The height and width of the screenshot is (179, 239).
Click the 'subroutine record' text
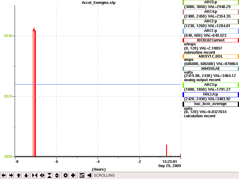[x=199, y=53]
